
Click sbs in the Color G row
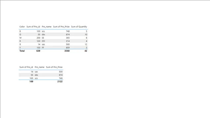tap(43, 34)
